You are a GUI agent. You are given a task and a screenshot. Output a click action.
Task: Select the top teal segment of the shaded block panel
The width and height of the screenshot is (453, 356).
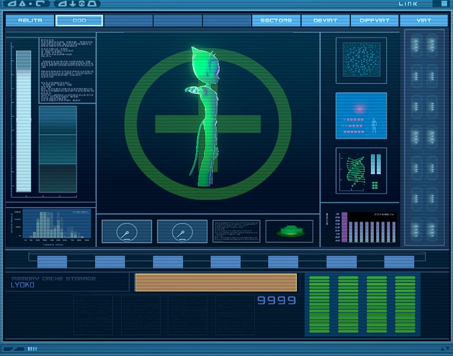point(58,120)
